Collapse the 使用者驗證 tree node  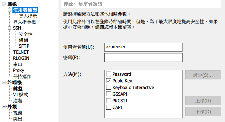(10, 10)
